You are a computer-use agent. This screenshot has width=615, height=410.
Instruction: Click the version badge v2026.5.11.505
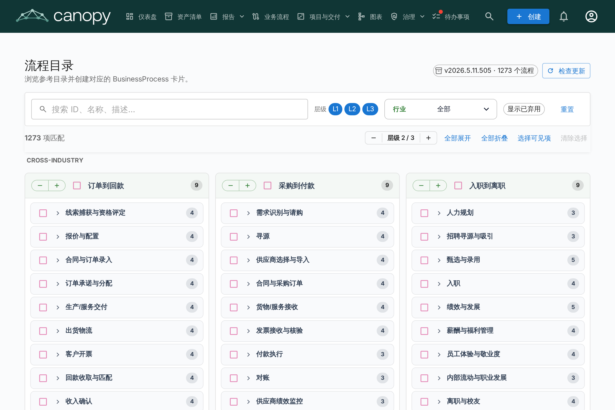485,71
